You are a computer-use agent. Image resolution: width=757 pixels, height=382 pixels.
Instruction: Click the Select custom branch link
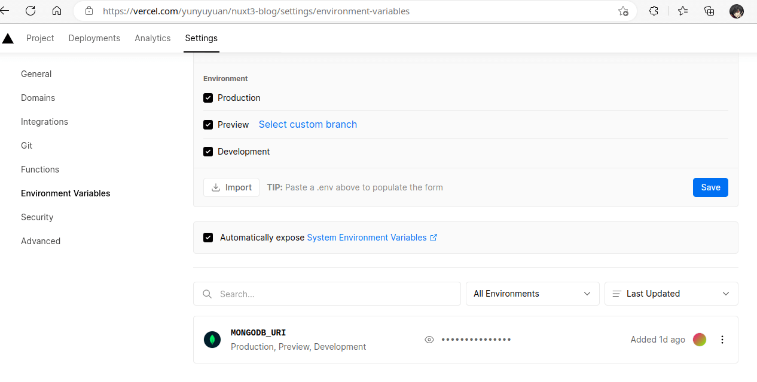click(307, 124)
